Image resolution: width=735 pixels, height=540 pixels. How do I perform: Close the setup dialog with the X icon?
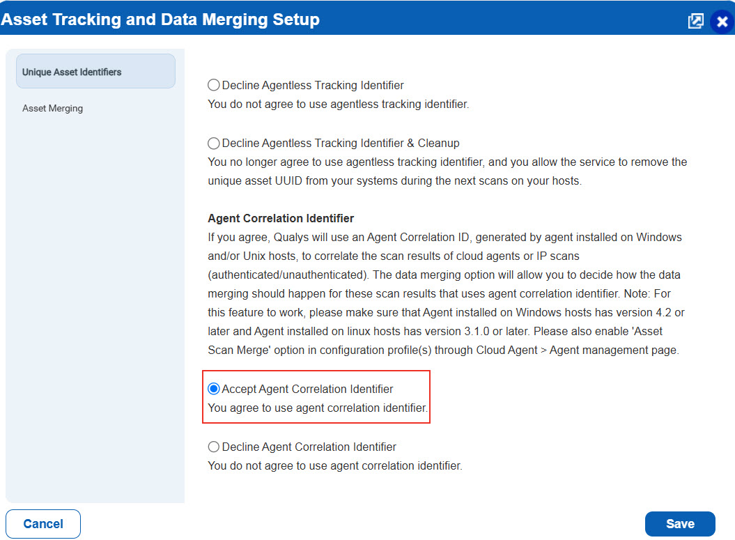(x=722, y=22)
